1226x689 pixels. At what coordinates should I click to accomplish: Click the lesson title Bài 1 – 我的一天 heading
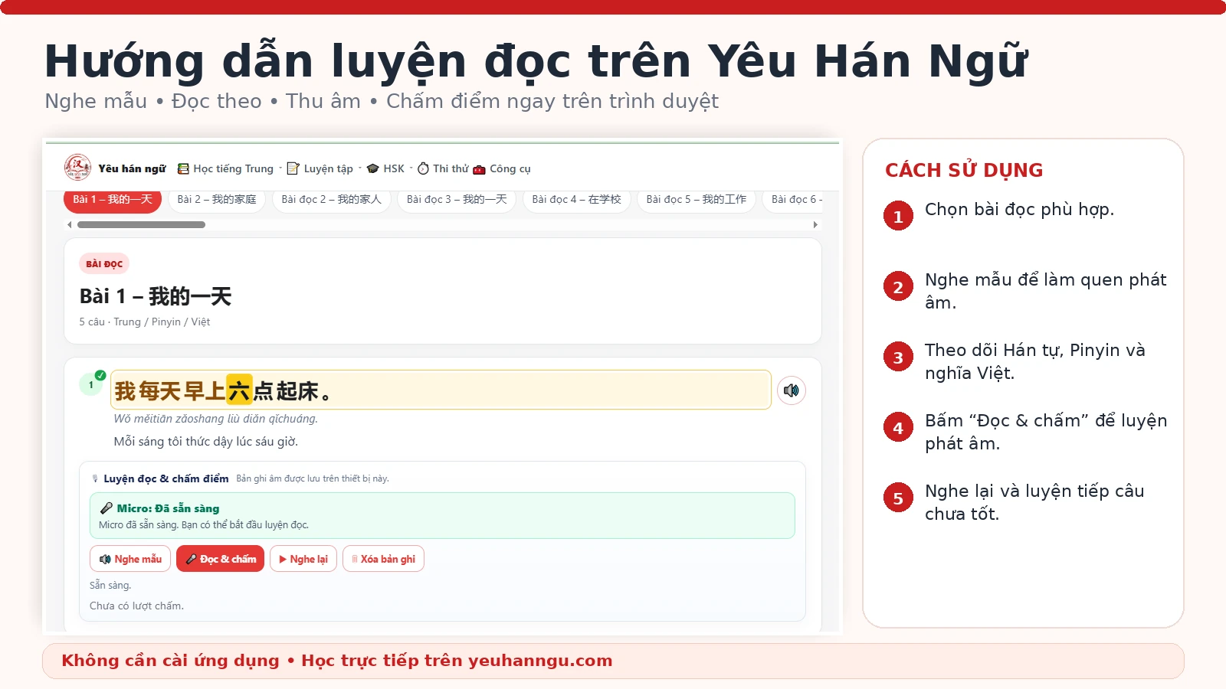tap(156, 296)
